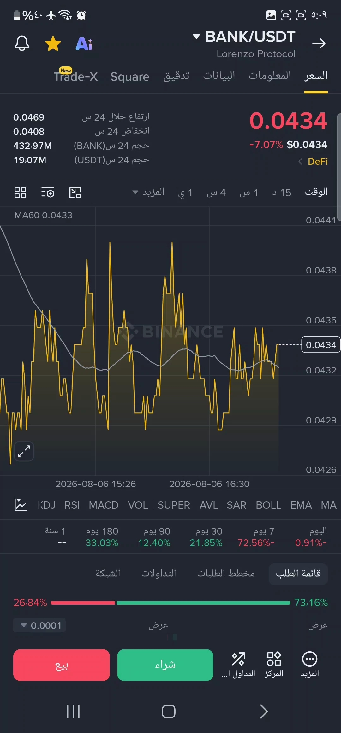Open the مخطط الطلبات tab
Viewport: 341px width, 733px height.
226,573
